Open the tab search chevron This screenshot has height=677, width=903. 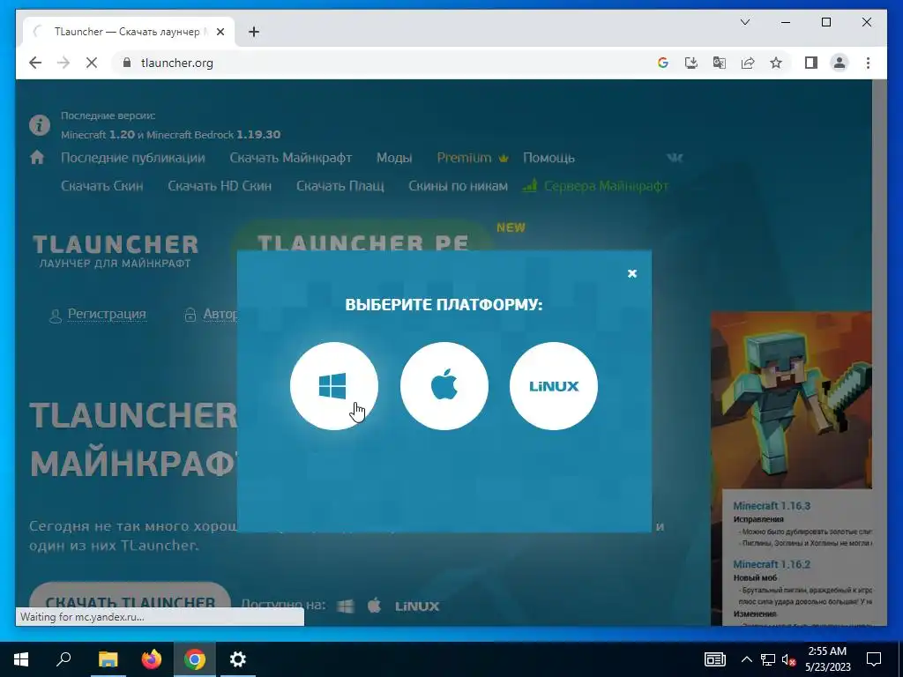744,22
